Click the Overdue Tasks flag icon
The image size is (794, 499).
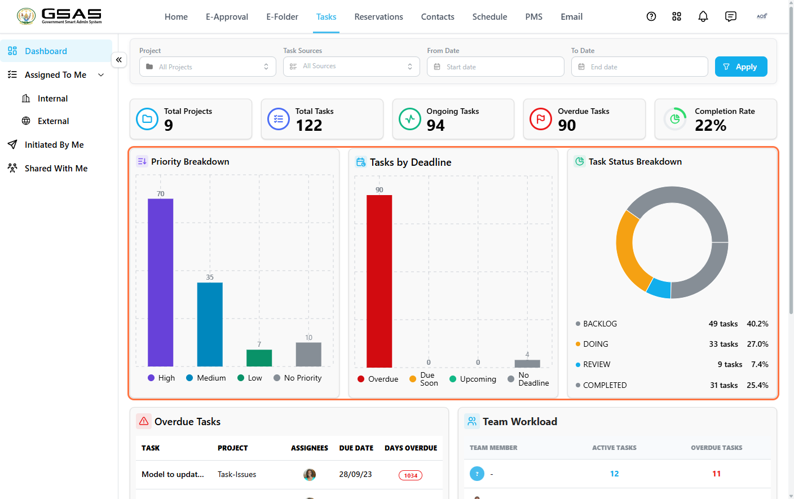(x=541, y=119)
